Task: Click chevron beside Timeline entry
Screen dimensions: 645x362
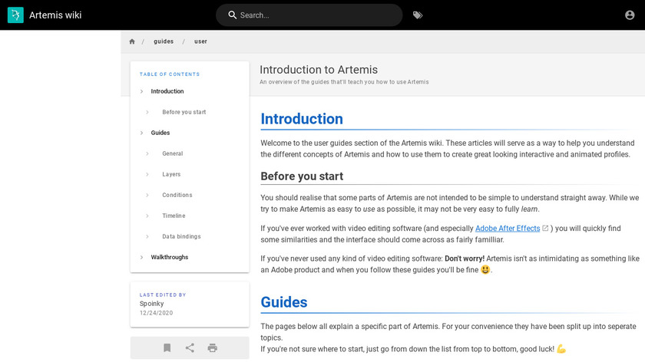Action: (147, 216)
